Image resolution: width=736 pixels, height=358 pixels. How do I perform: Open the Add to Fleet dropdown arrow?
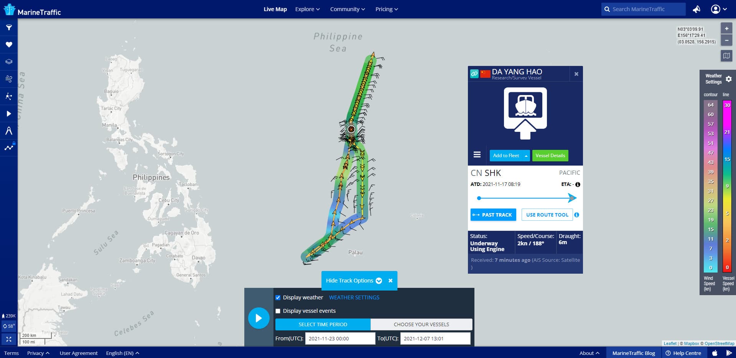click(526, 156)
